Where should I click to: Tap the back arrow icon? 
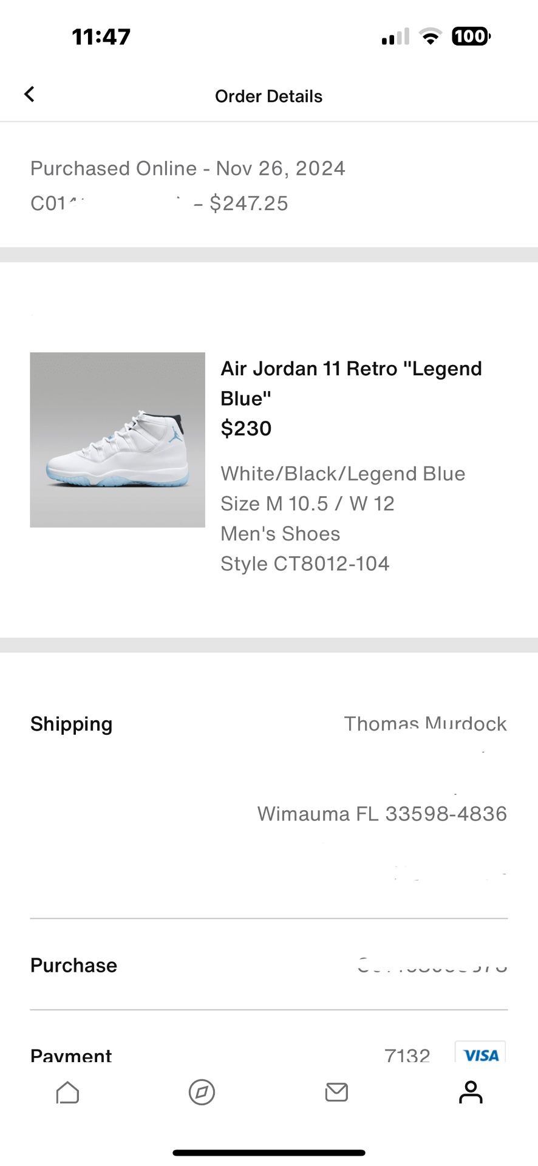[29, 94]
